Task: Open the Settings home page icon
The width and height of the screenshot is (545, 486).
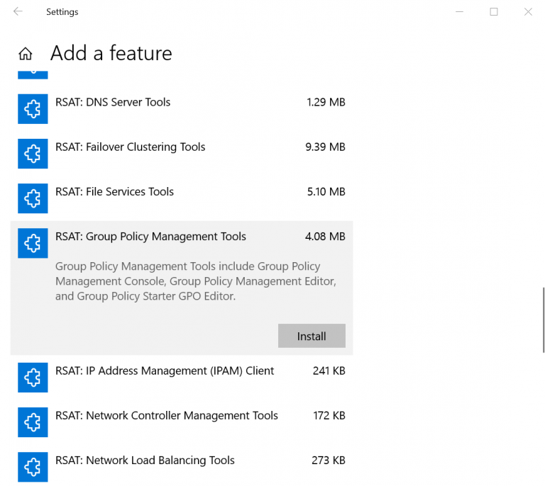Action: click(x=26, y=54)
